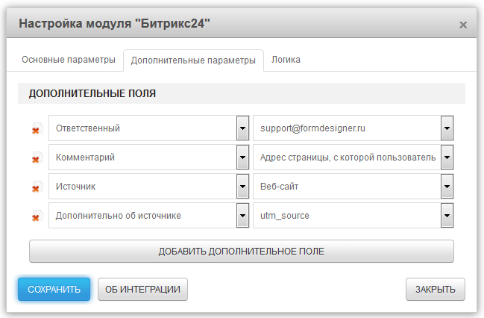Expand the Веб-сайт value dropdown
This screenshot has width=484, height=318.
pyautogui.click(x=447, y=186)
